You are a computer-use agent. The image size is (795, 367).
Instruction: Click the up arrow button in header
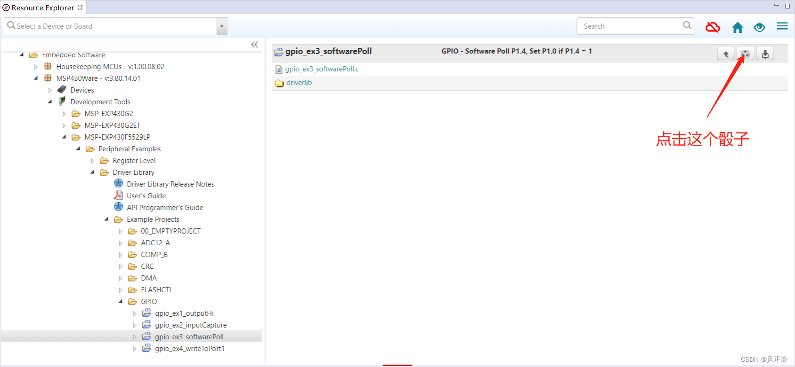[726, 54]
